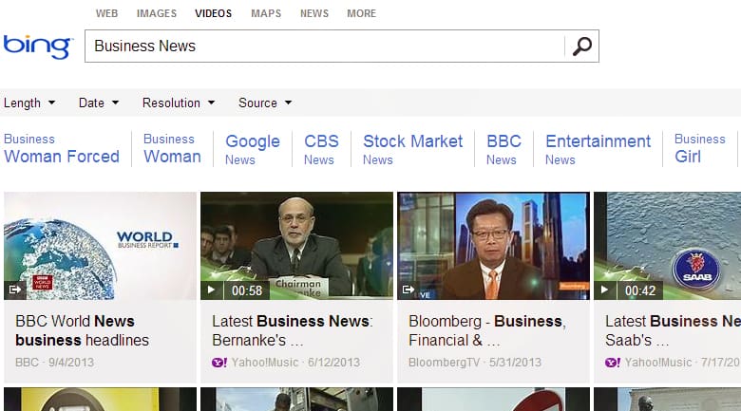Click the magnifying glass search button
This screenshot has width=741, height=411.
(581, 46)
